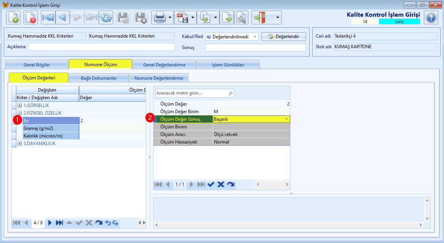The image size is (444, 243).
Task: Click down arrow of the bottom panel vertical scrollbar
Action: [x=427, y=219]
